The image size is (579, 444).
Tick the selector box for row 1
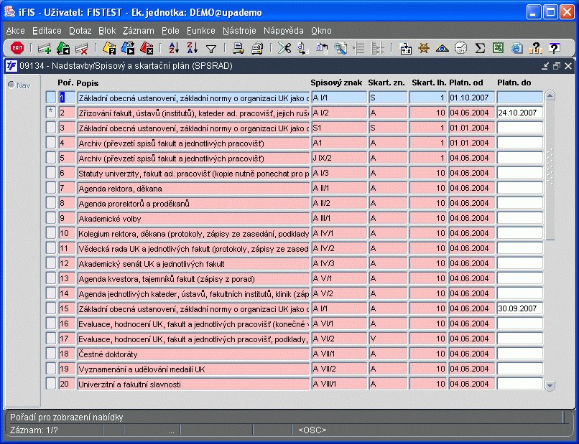51,98
